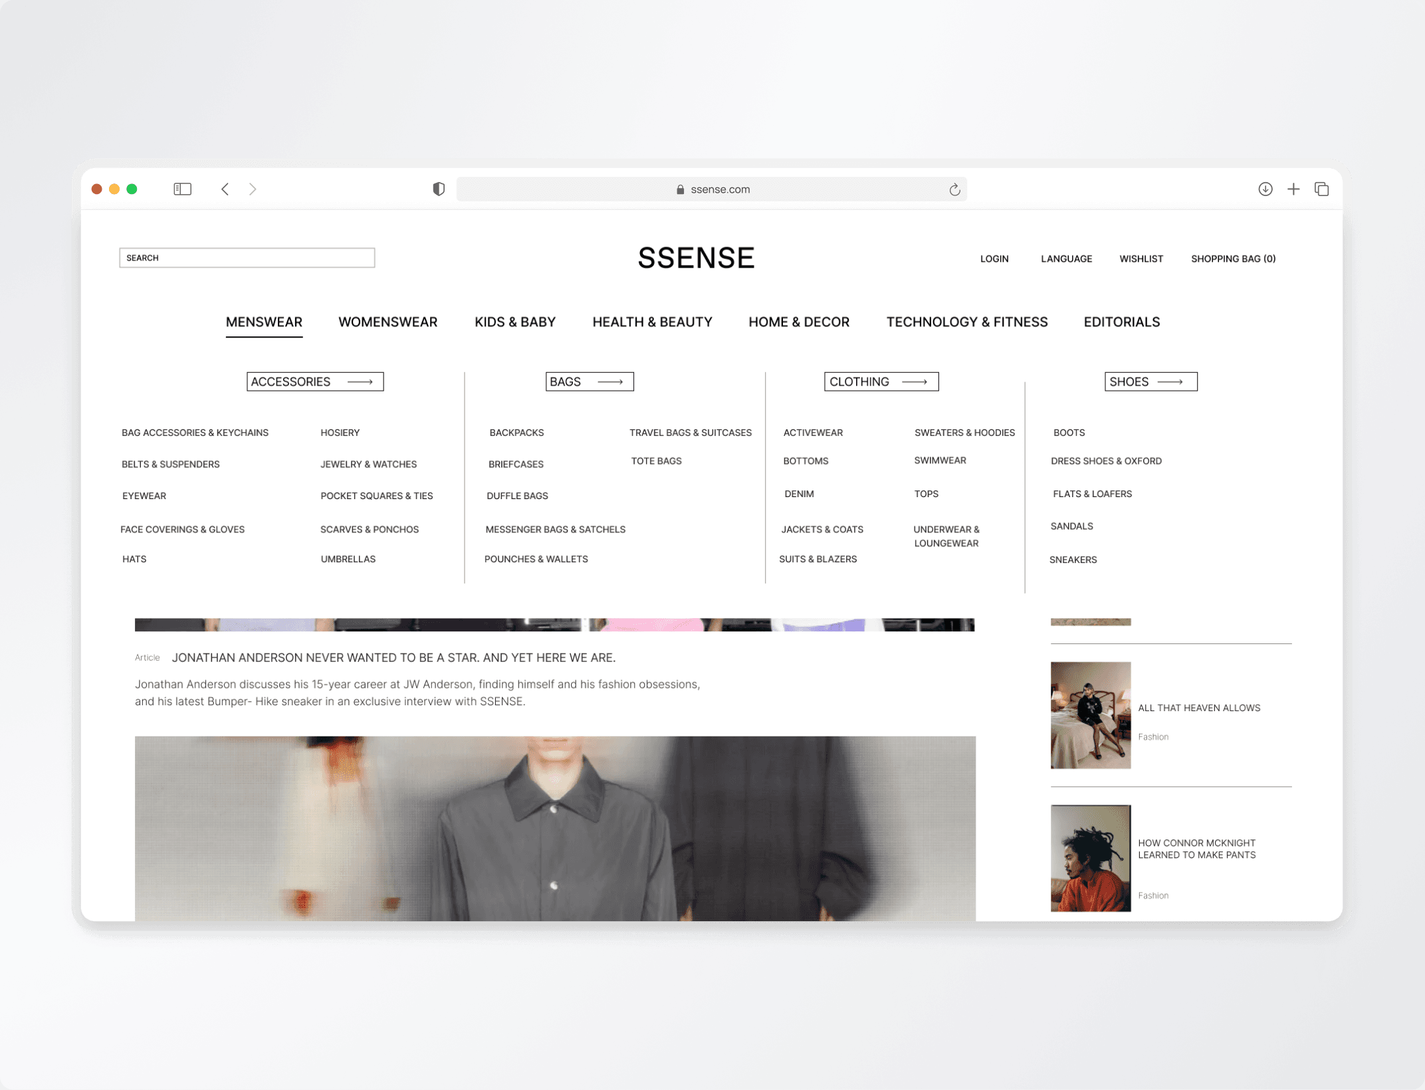Show the tab overview icon

pyautogui.click(x=1321, y=189)
